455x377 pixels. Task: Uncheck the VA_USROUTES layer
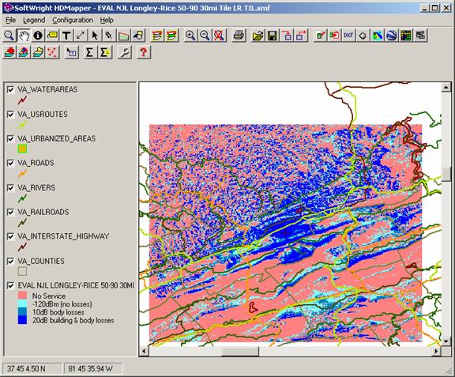pyautogui.click(x=10, y=114)
